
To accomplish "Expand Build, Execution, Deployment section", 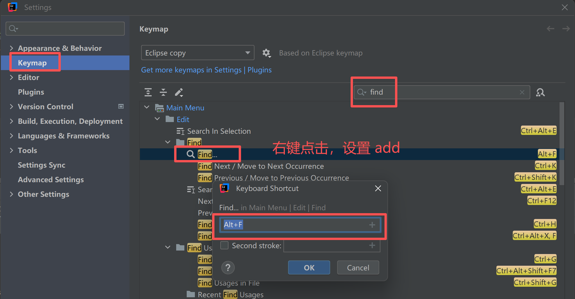I will coord(11,121).
